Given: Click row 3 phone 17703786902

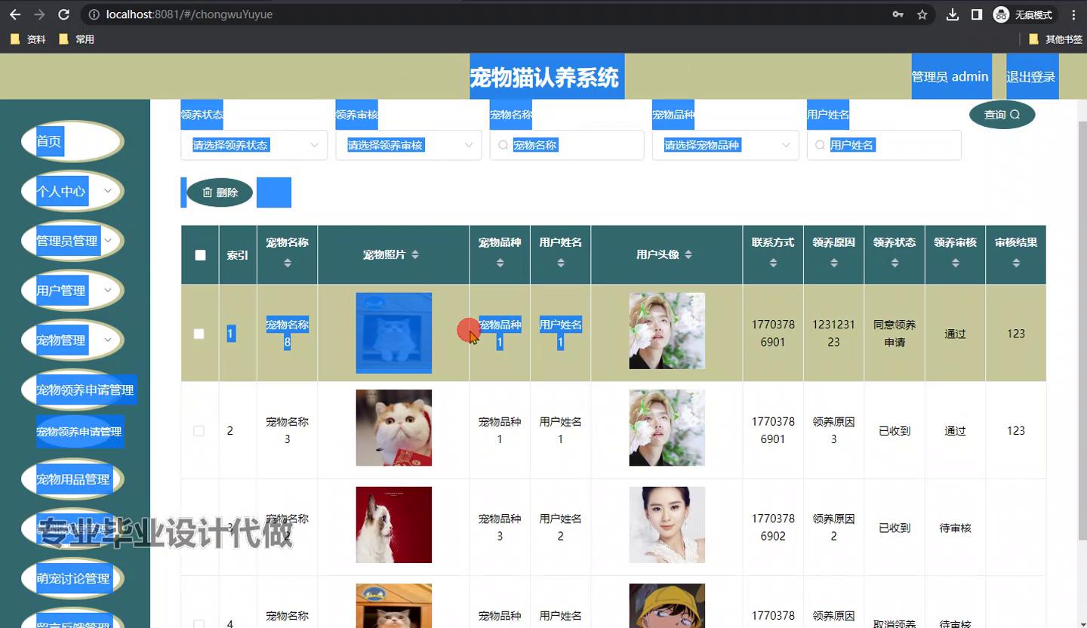Looking at the screenshot, I should pos(773,528).
